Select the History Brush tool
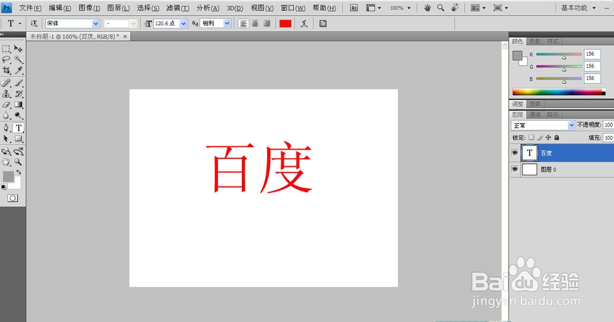 tap(18, 94)
